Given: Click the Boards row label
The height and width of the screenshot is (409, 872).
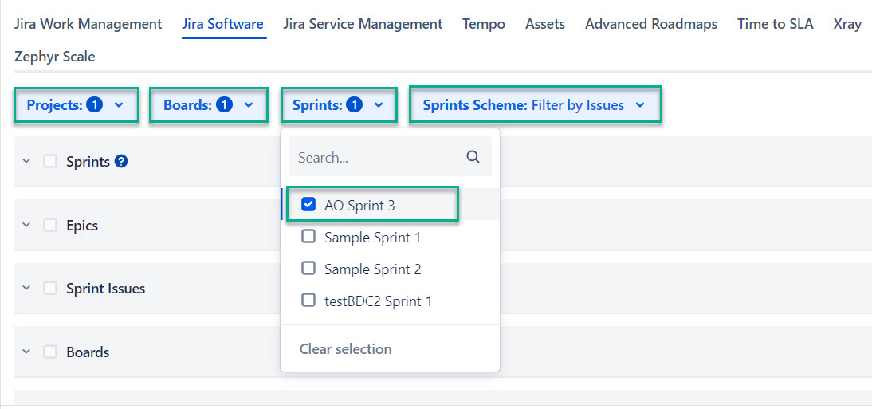Looking at the screenshot, I should pyautogui.click(x=88, y=352).
